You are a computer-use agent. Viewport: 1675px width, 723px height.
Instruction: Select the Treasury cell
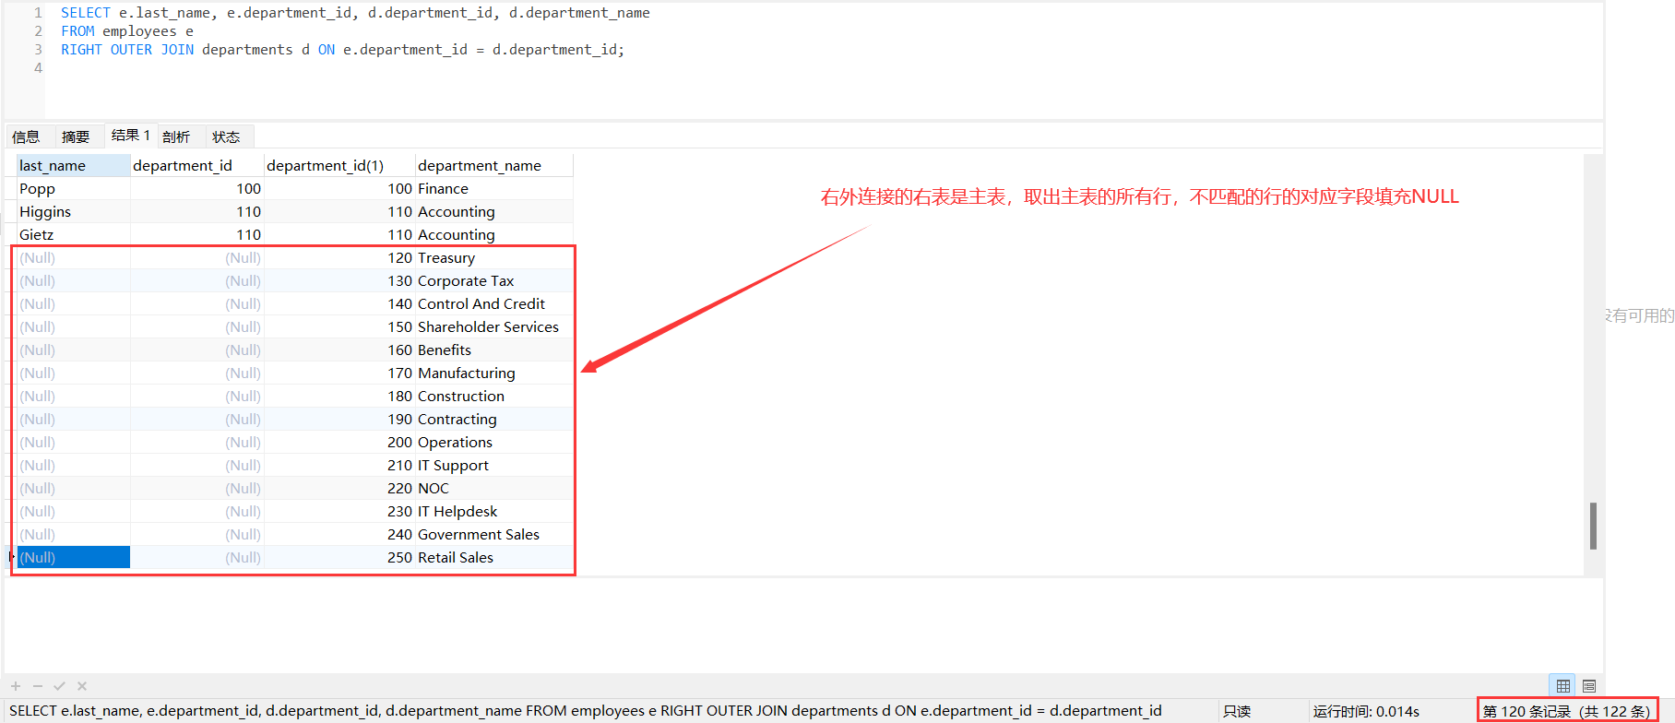pyautogui.click(x=493, y=257)
